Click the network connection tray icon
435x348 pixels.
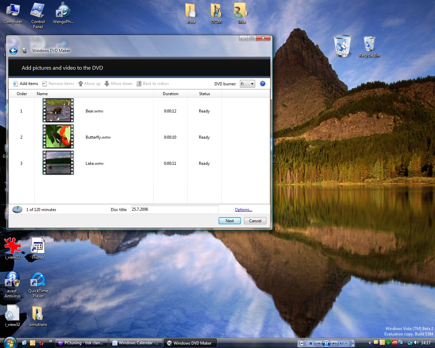[x=410, y=343]
